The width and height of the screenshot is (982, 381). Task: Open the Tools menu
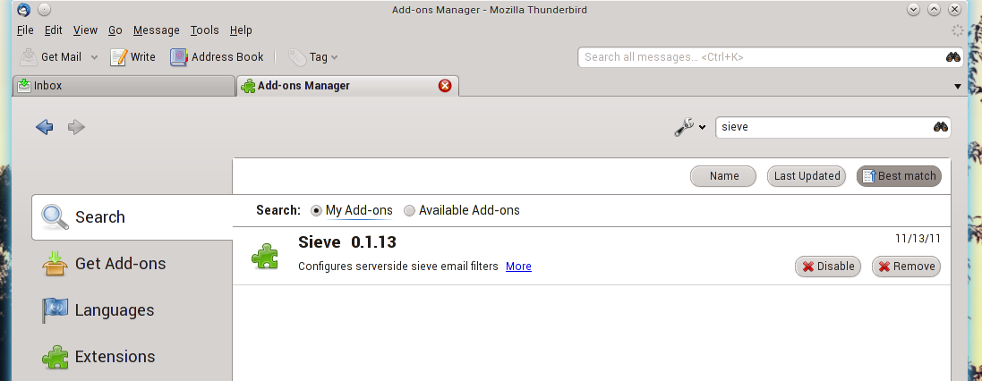(204, 30)
